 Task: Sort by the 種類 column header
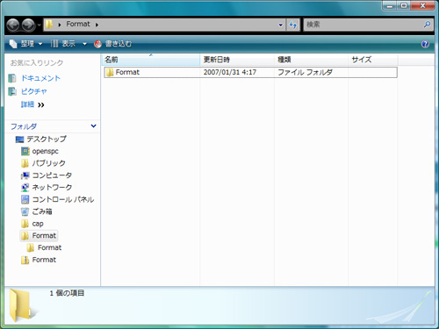tap(311, 60)
